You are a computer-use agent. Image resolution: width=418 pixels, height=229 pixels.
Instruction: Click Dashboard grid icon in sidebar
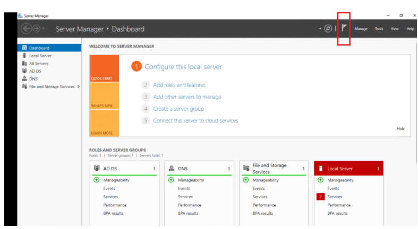tap(24, 48)
